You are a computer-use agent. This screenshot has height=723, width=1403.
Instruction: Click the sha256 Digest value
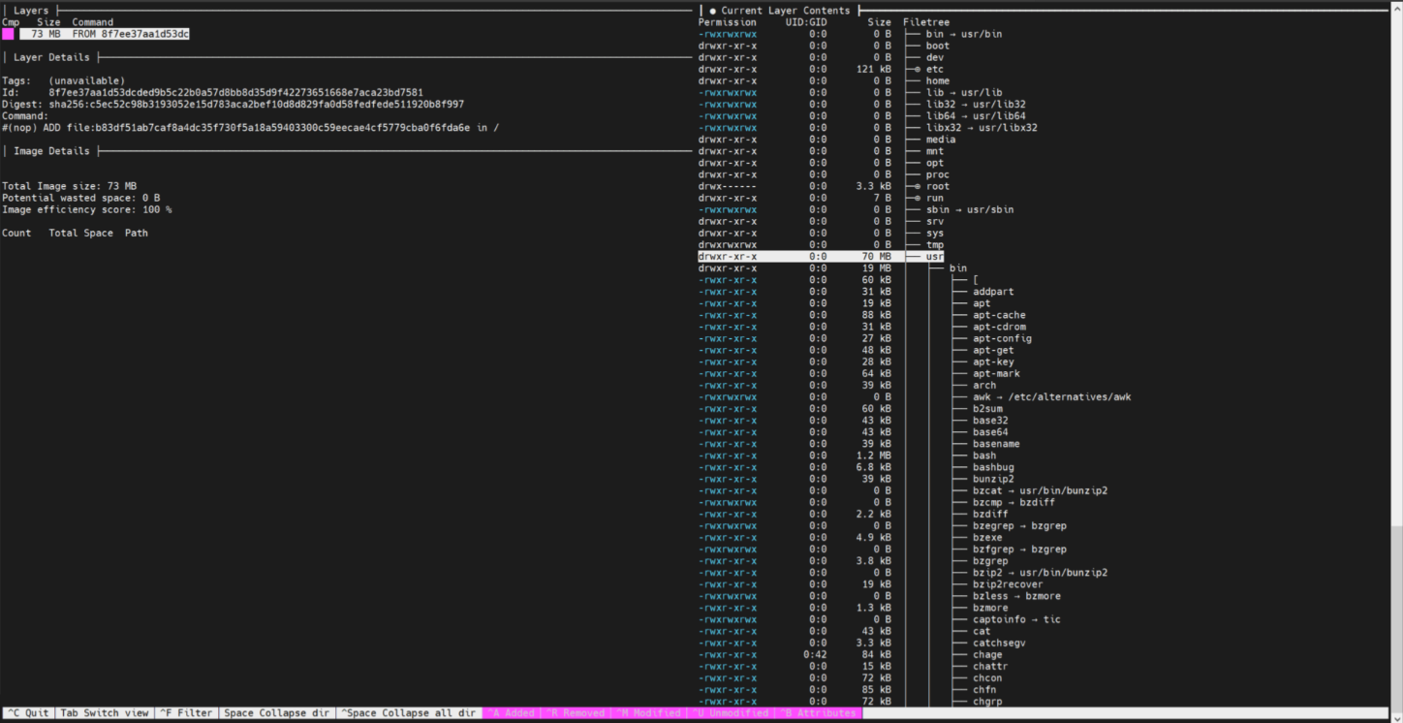pos(257,104)
